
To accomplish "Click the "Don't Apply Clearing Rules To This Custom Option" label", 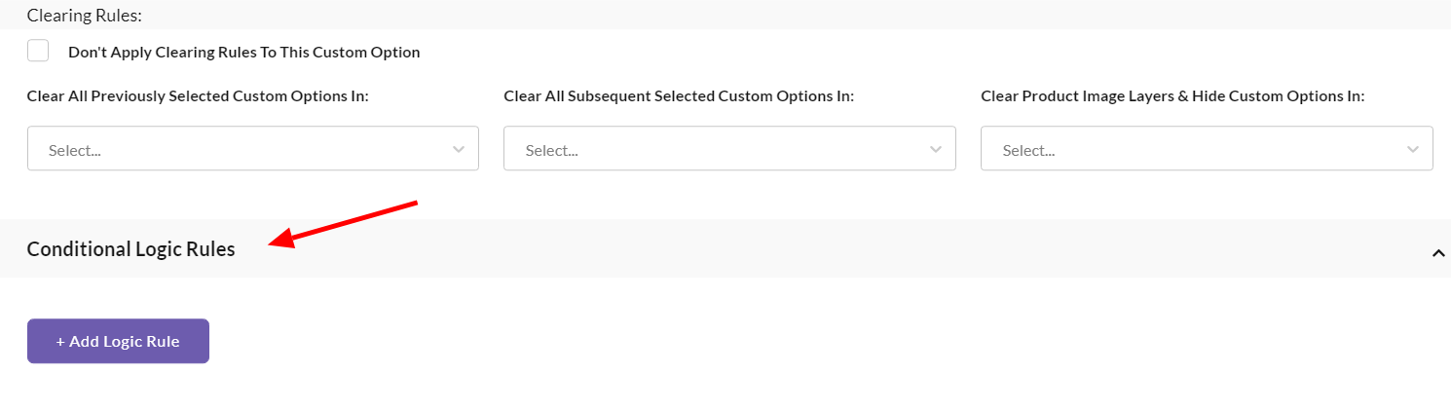I will 243,53.
